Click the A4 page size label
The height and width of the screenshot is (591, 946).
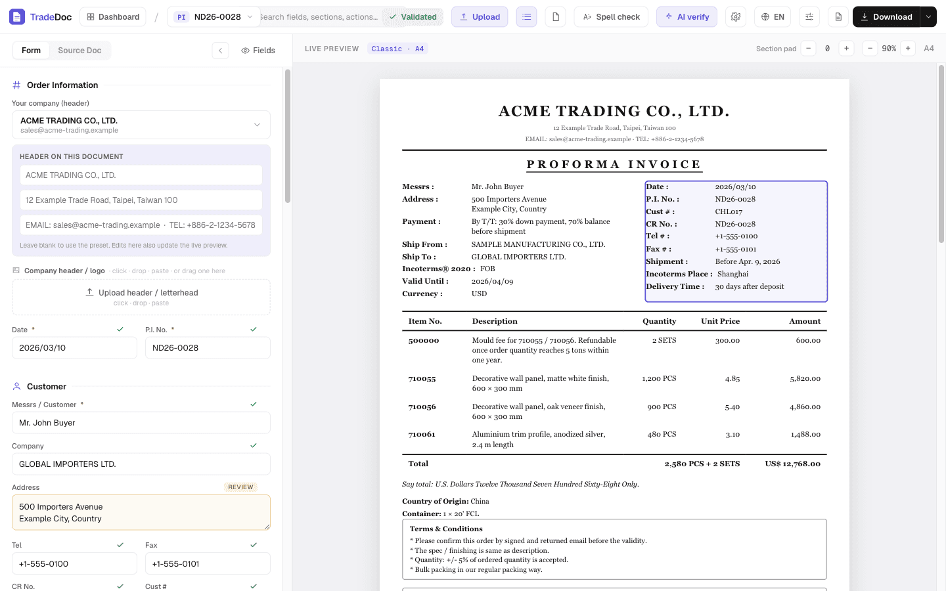click(929, 49)
